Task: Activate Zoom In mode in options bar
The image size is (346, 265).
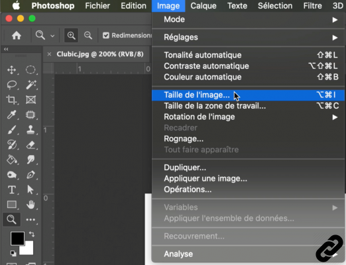Action: click(71, 35)
